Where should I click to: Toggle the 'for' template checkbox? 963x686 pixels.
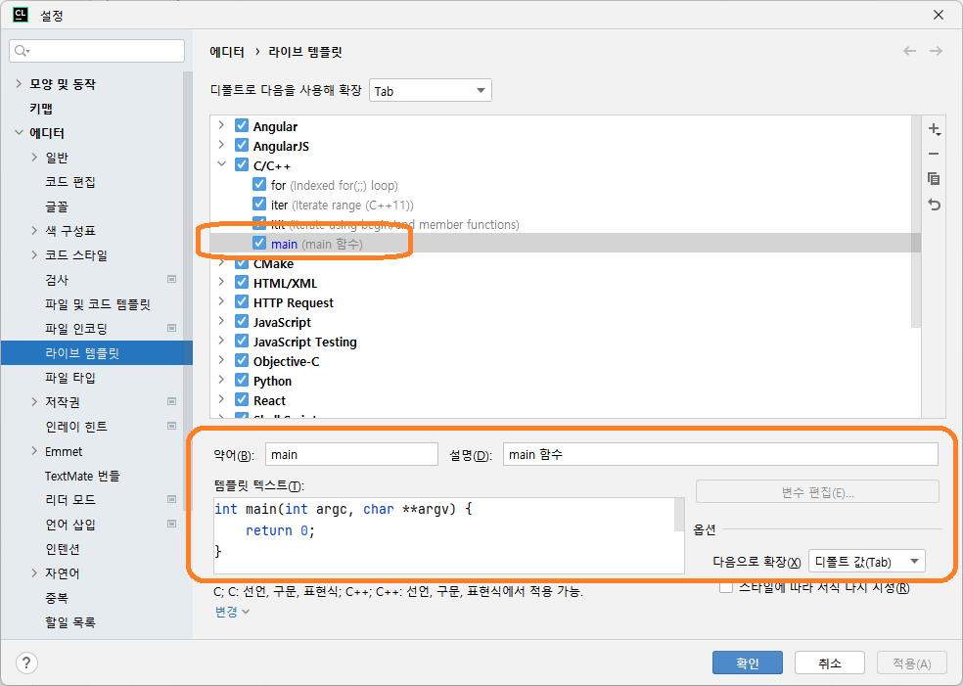[259, 185]
